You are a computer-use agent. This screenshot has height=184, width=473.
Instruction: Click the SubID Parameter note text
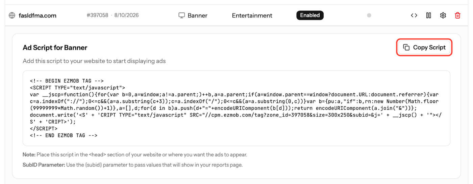click(133, 165)
